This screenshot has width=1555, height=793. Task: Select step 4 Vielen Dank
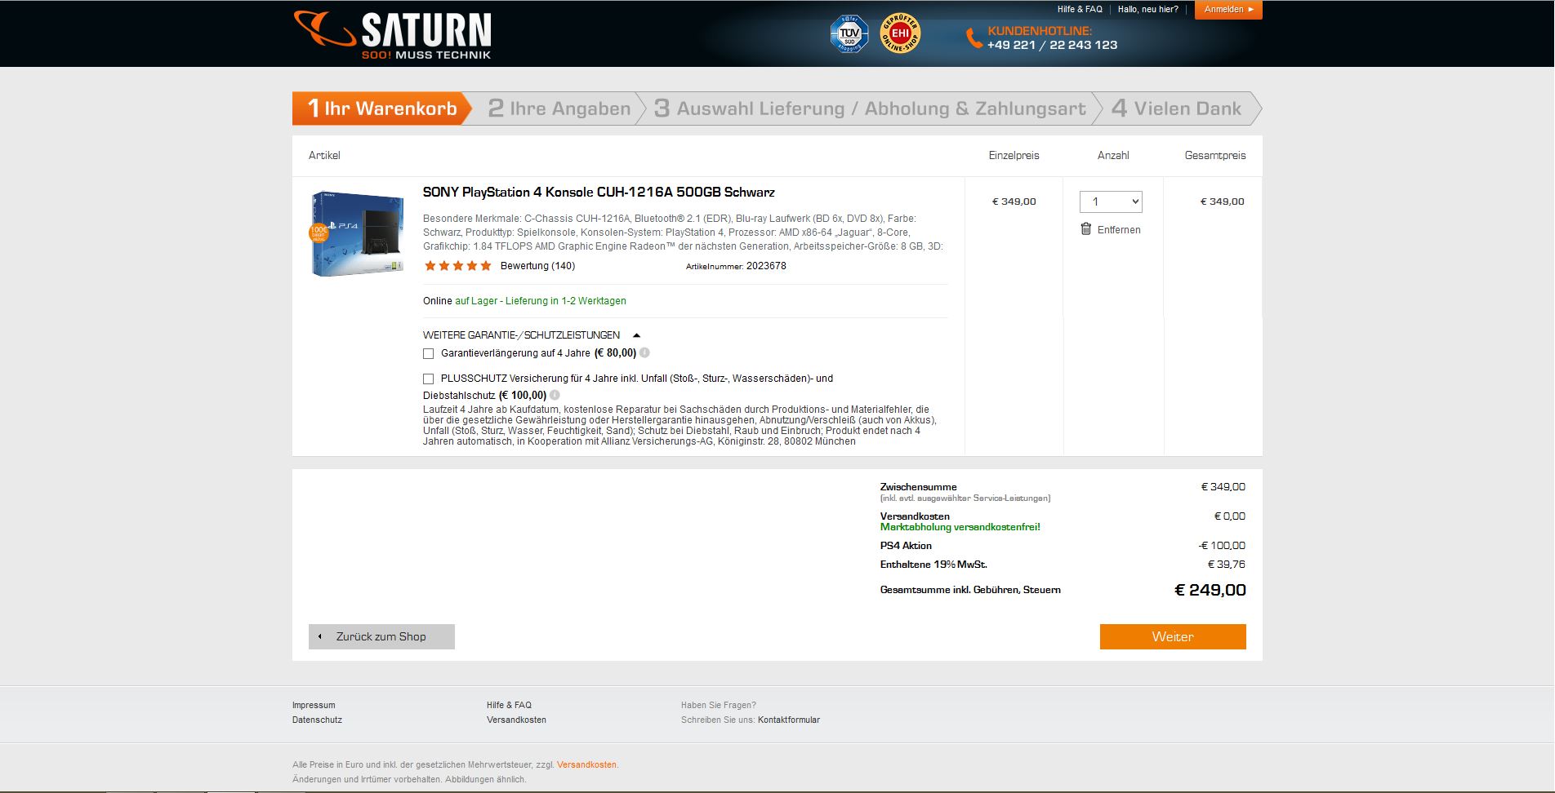[1177, 109]
